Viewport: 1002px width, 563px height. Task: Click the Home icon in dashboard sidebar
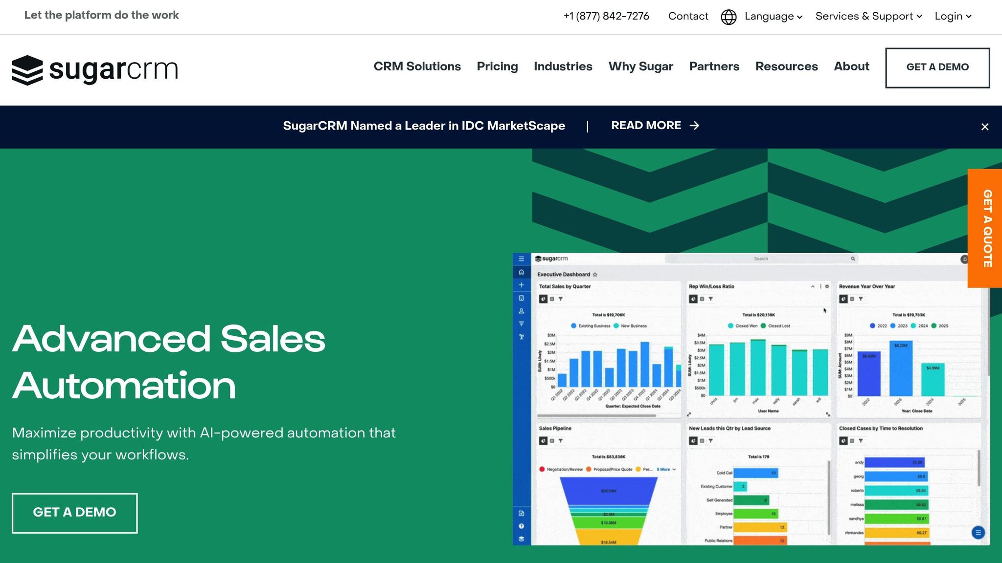[x=522, y=272]
